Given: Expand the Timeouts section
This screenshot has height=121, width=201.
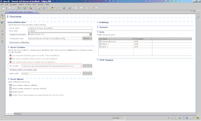Looking at the screenshot, I should point(98,27).
